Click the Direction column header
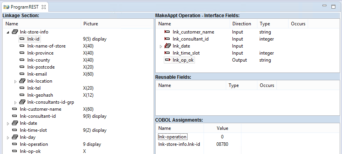This screenshot has height=154, width=342. pyautogui.click(x=242, y=24)
